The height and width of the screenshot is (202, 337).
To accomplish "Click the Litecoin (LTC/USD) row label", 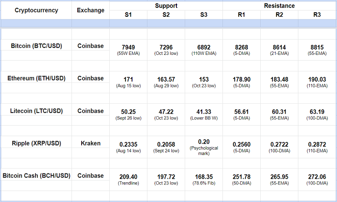I will coord(36,111).
